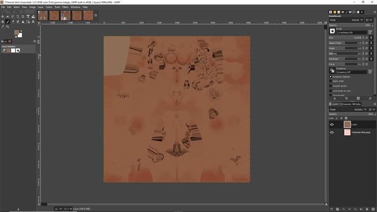Viewport: 377px width, 212px height.
Task: Open the foreground color swatch
Action: click(16, 32)
